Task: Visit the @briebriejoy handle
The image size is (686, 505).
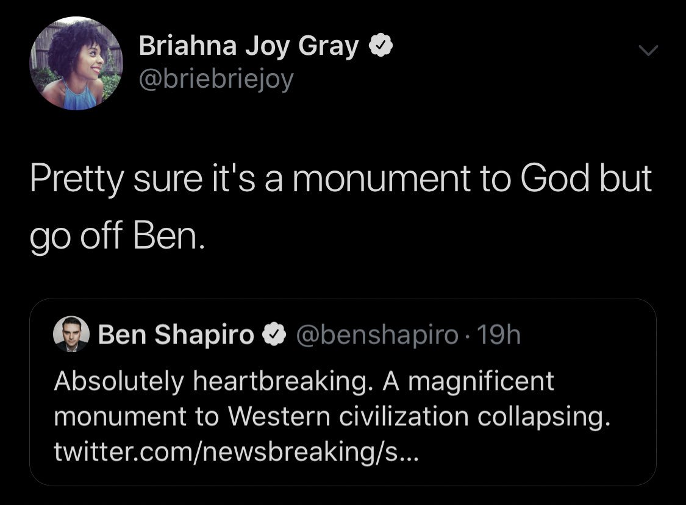Action: click(216, 79)
